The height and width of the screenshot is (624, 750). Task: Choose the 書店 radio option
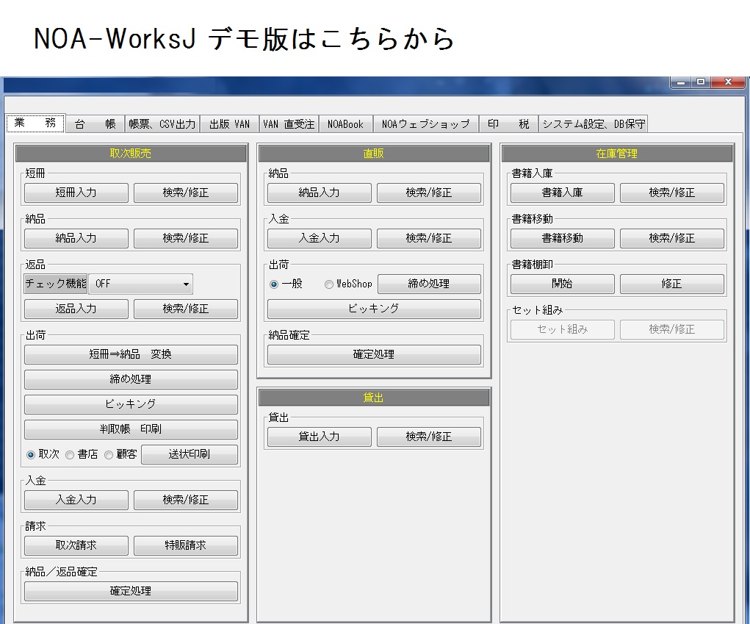coord(70,455)
